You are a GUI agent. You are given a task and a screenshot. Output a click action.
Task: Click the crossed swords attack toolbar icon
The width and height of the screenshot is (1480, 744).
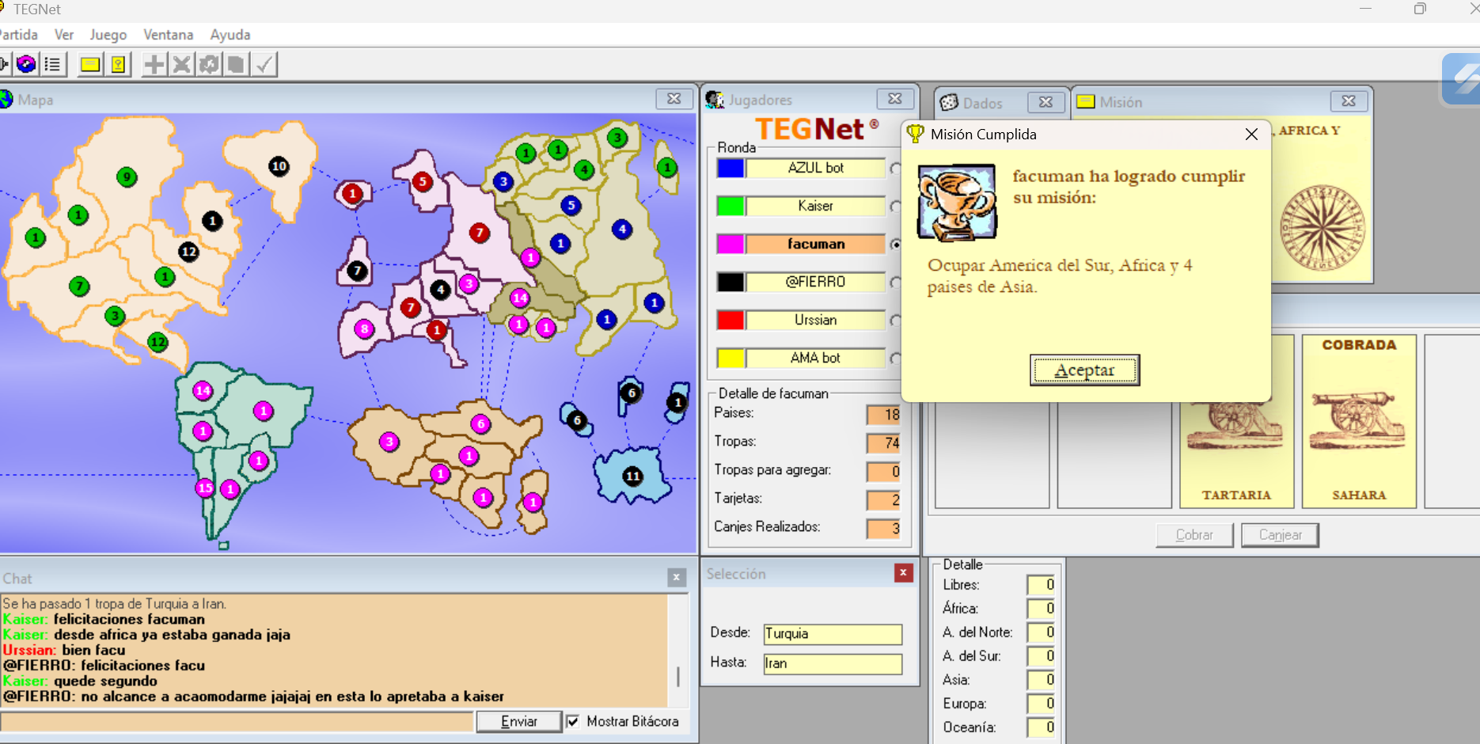click(182, 64)
